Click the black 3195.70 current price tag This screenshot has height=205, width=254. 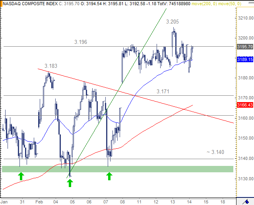(x=245, y=47)
